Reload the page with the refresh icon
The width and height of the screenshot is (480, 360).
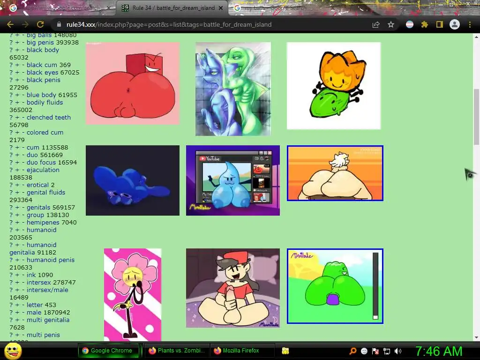point(40,24)
